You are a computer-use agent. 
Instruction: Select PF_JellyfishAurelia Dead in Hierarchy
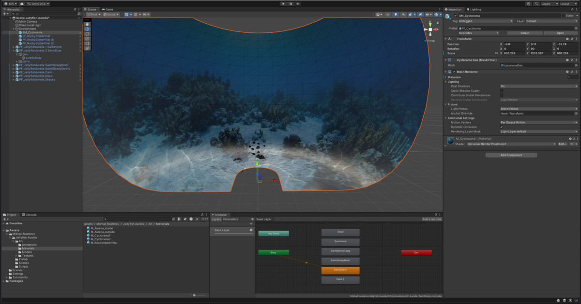click(x=36, y=76)
